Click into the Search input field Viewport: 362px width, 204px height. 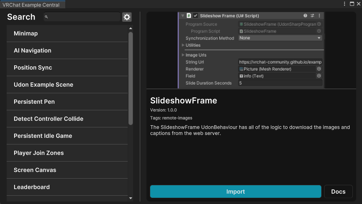(82, 17)
